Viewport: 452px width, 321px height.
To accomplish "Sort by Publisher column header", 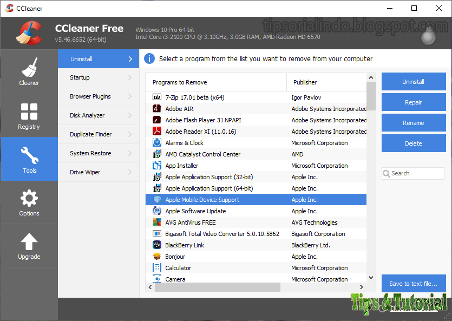I will coord(326,82).
